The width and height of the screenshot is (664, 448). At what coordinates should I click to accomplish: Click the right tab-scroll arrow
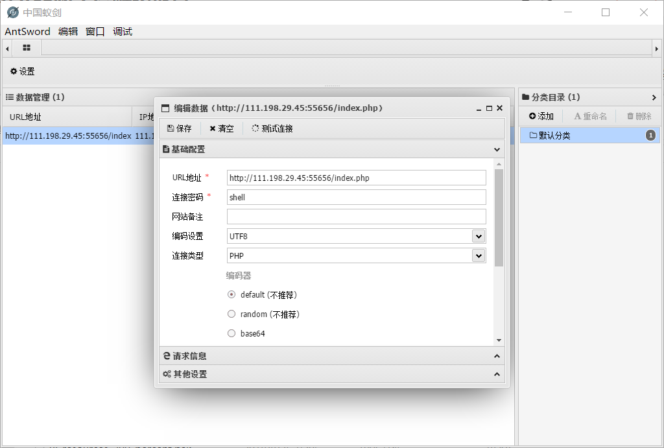pyautogui.click(x=657, y=49)
